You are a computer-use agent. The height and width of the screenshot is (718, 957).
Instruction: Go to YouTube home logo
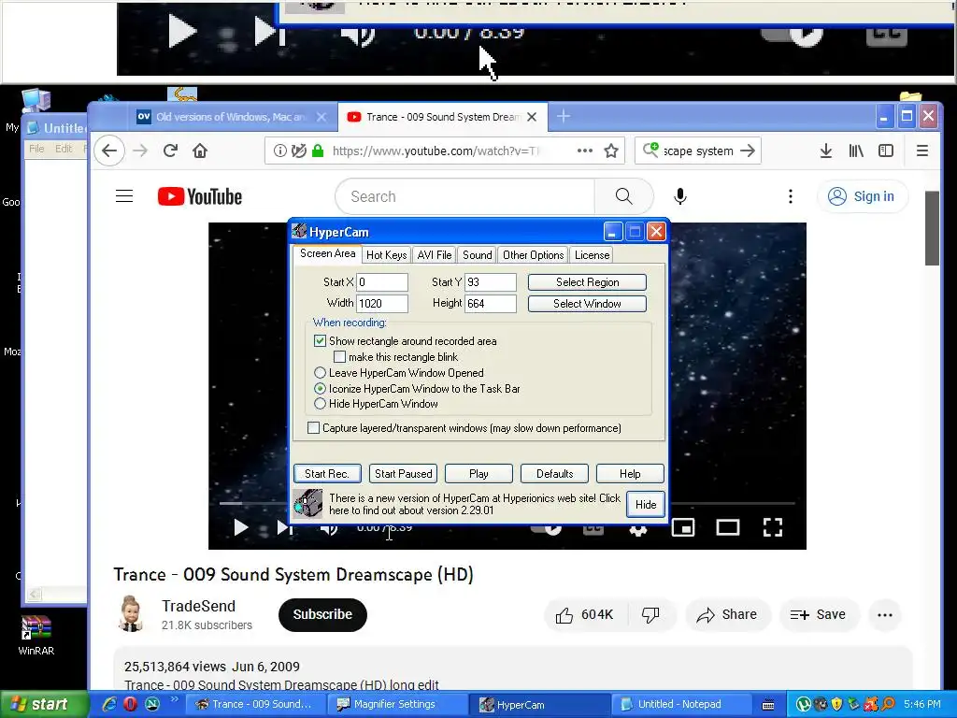tap(200, 196)
